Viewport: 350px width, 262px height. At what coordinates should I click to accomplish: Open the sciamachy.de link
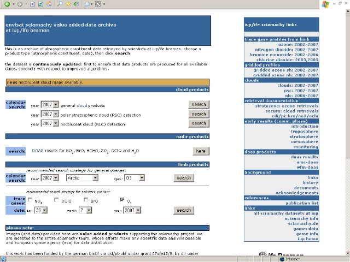click(x=303, y=224)
